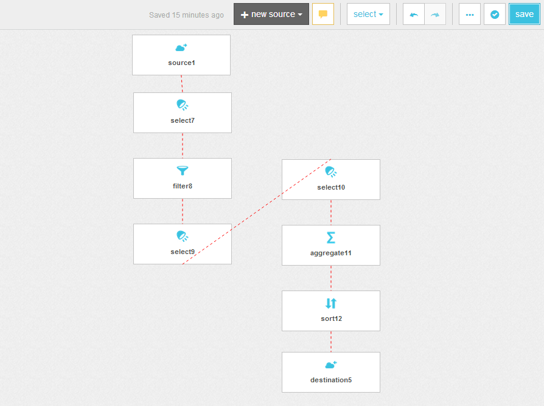Screen dimensions: 544x406
Task: Click the cloud icon in source1 node
Action: [181, 47]
